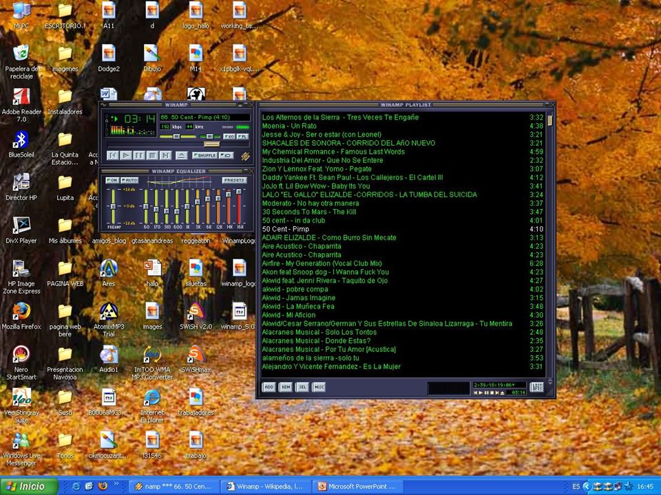Click the ImTOO WMA MP3 Converter icon
This screenshot has height=495, width=661.
[x=152, y=362]
